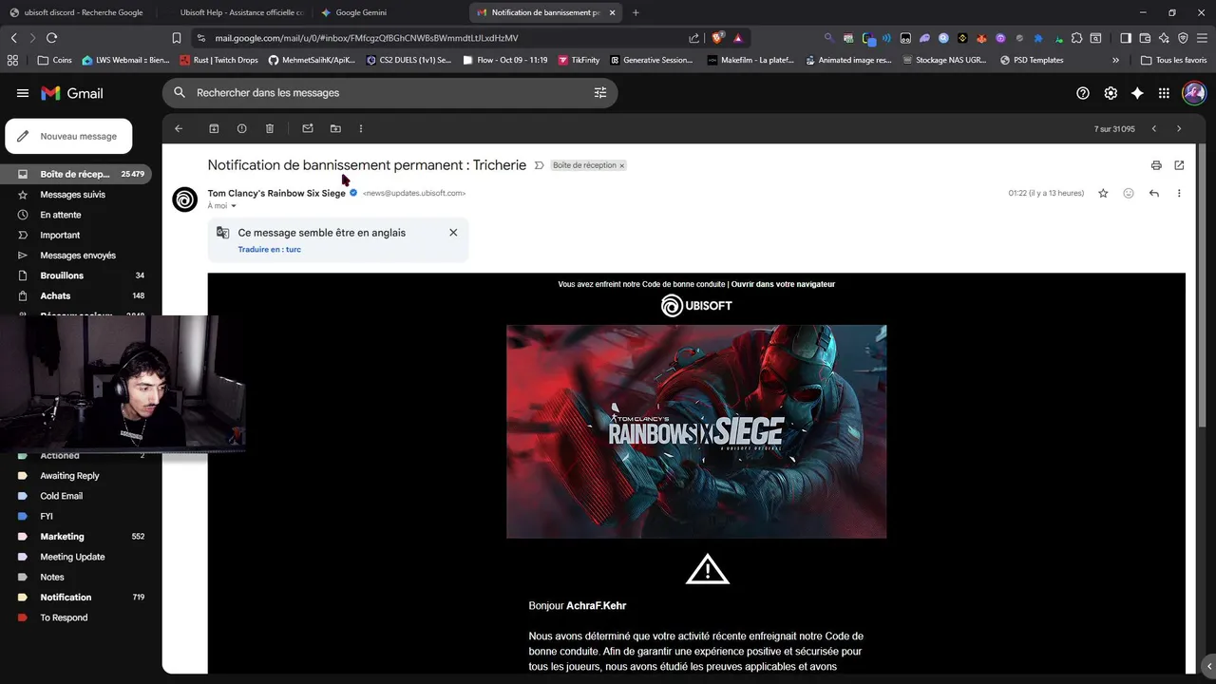Open the Gemini sparkle assistant
The height and width of the screenshot is (684, 1216).
[1137, 93]
